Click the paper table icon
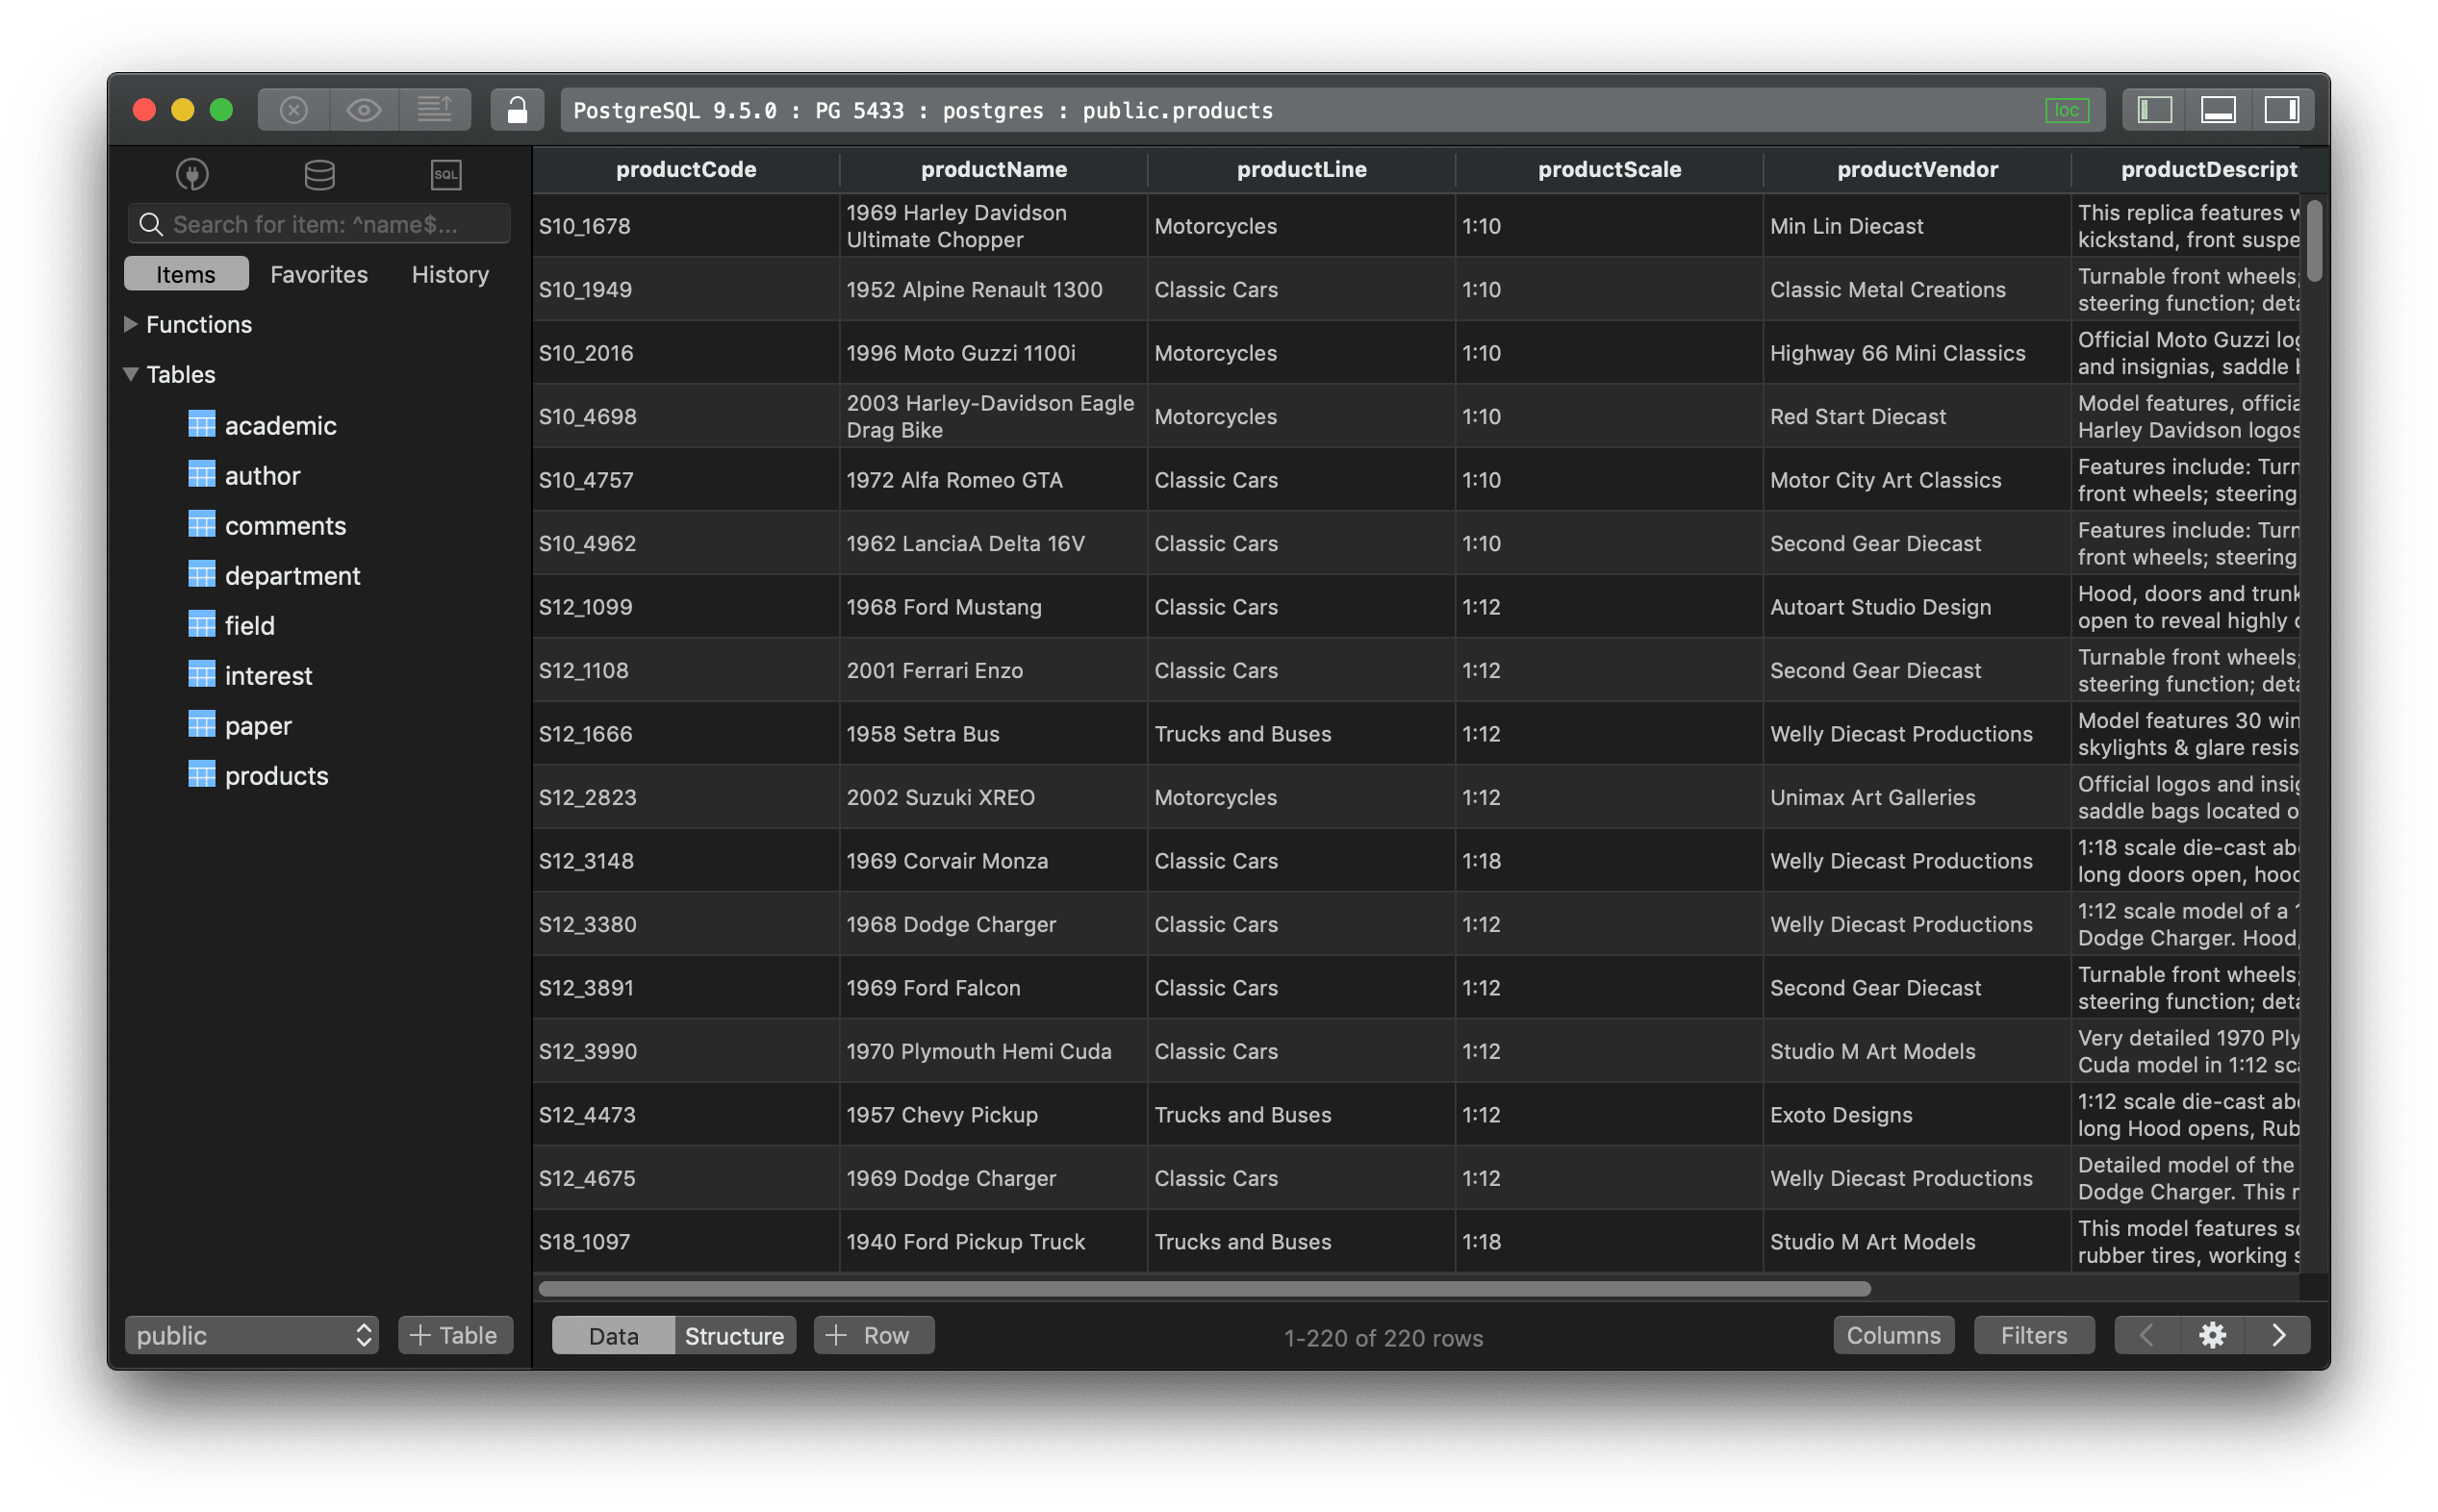Viewport: 2438px width, 1512px height. click(x=201, y=724)
